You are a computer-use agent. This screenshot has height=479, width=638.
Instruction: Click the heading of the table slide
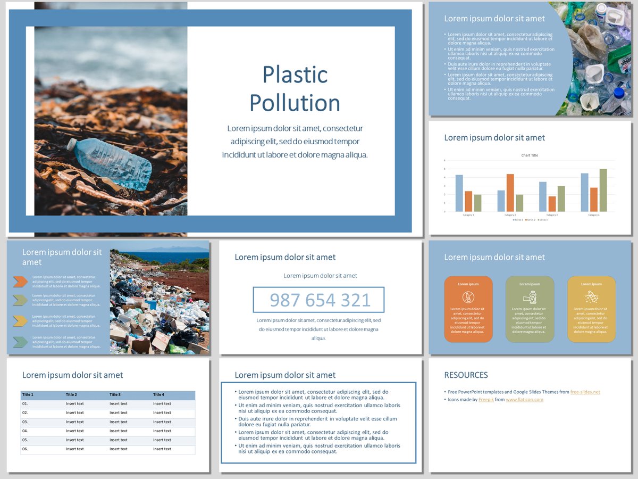coord(72,375)
